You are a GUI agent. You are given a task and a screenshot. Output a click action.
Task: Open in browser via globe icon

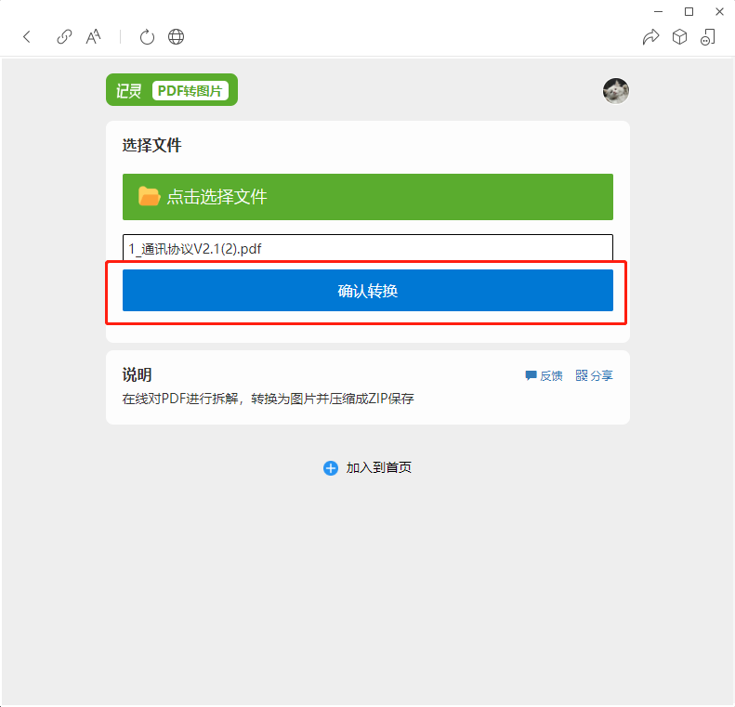[176, 36]
